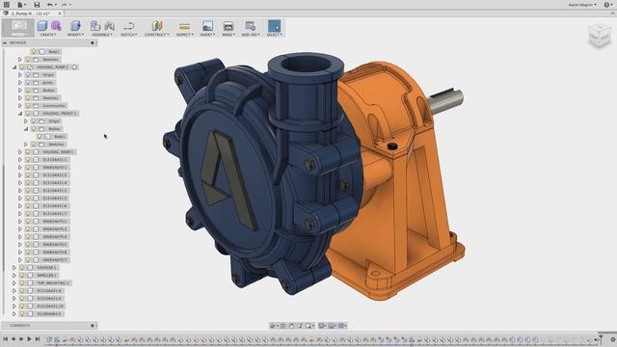Image resolution: width=617 pixels, height=347 pixels.
Task: Open the File menu icon
Action: pyautogui.click(x=20, y=5)
